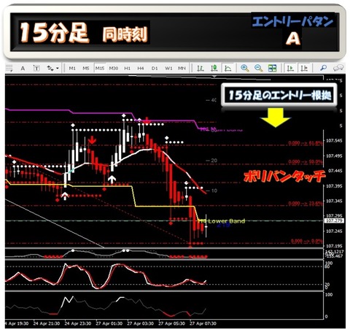Open the arrows tool dropdown arrow

58,69
